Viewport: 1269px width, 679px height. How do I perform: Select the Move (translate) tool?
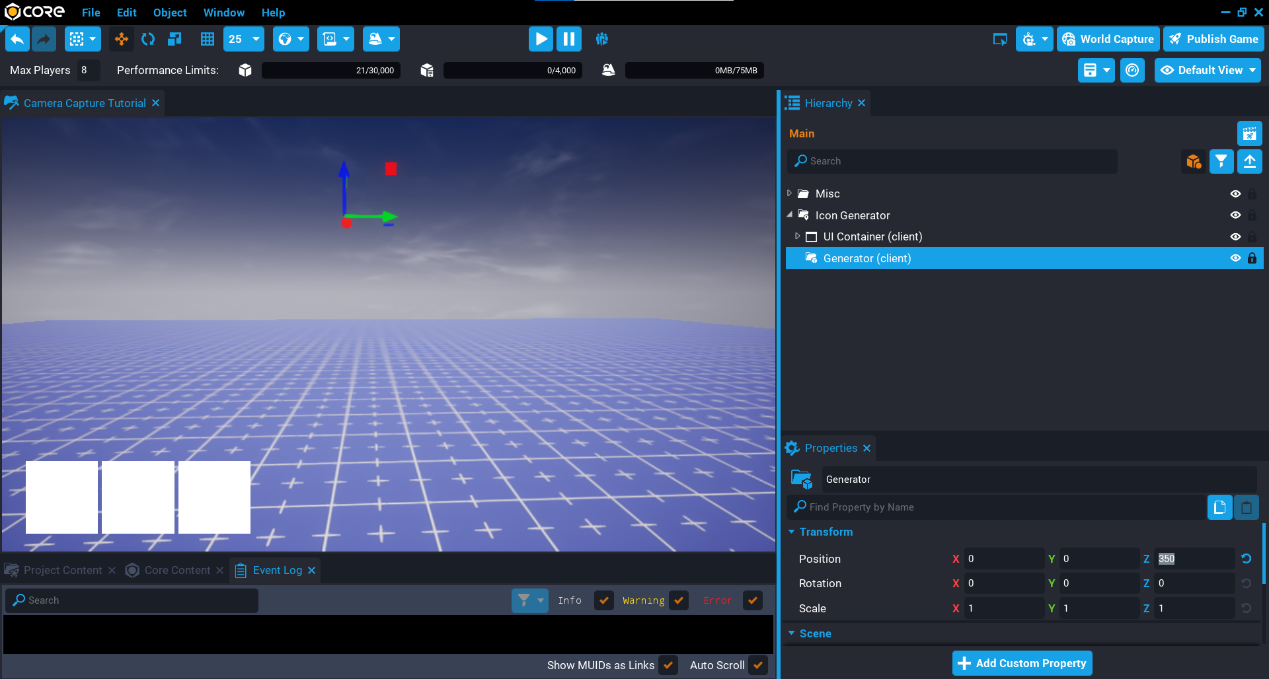122,40
